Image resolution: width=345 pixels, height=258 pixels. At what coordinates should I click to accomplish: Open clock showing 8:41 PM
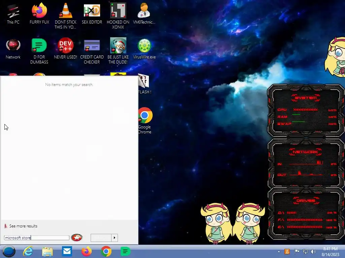(x=330, y=249)
